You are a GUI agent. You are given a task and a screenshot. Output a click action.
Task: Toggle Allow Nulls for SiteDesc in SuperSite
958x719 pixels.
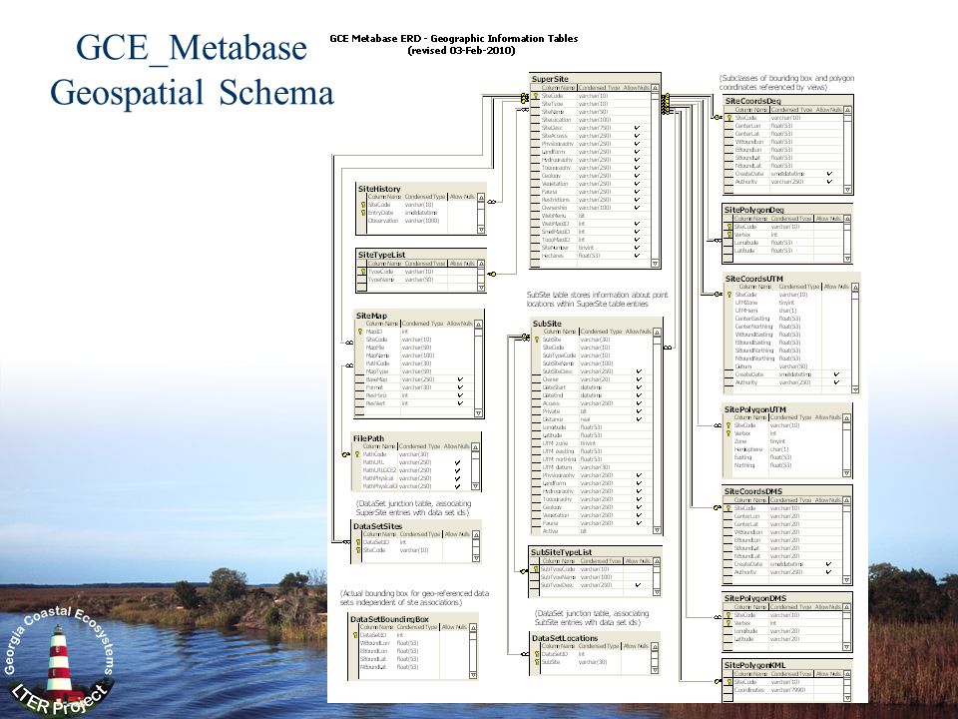point(637,128)
